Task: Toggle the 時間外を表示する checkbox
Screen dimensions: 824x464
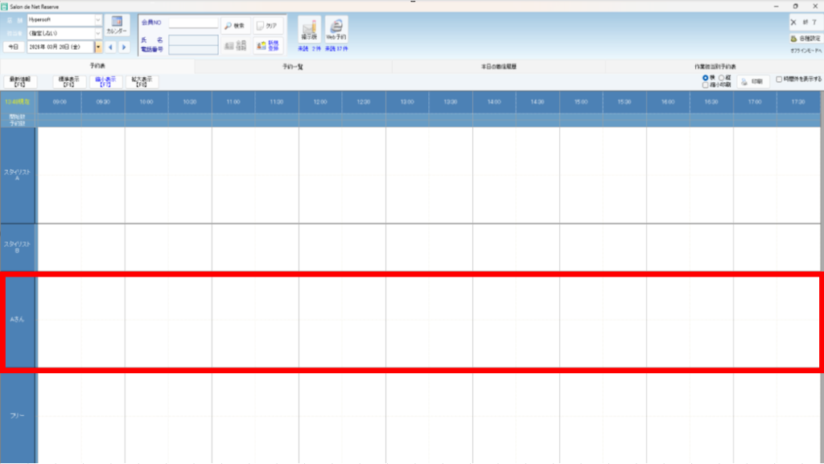Action: tap(779, 79)
